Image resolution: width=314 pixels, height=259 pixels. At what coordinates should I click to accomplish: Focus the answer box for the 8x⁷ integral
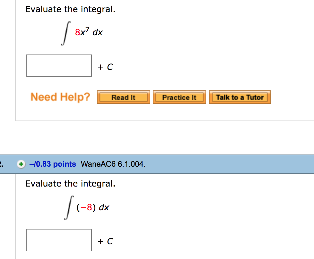(x=59, y=66)
